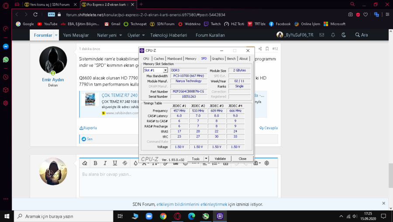Open Messenger in the Opera sidebar

click(x=6, y=47)
